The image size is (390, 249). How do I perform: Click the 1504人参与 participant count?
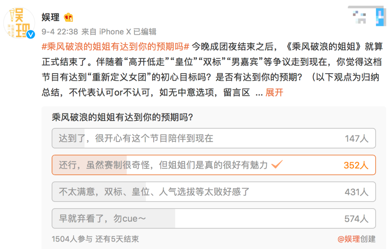click(x=72, y=239)
